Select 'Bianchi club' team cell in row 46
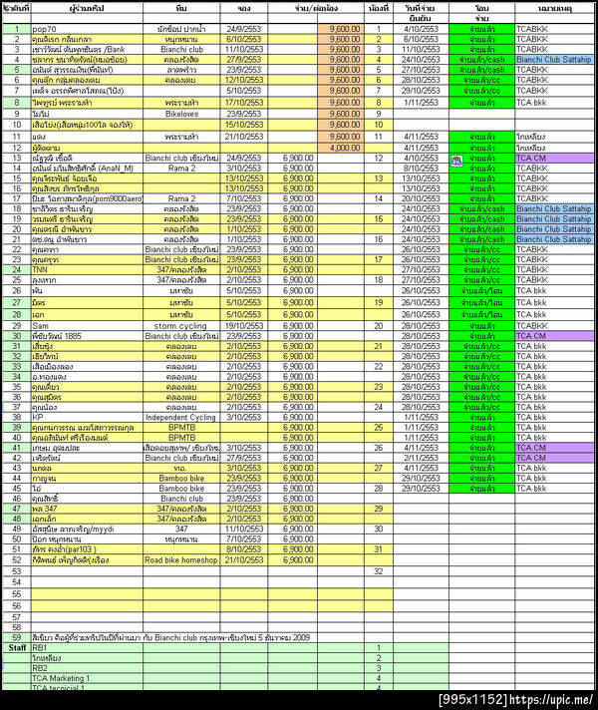This screenshot has width=598, height=710. click(x=181, y=499)
